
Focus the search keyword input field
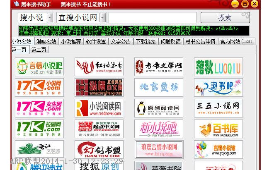[153, 17]
